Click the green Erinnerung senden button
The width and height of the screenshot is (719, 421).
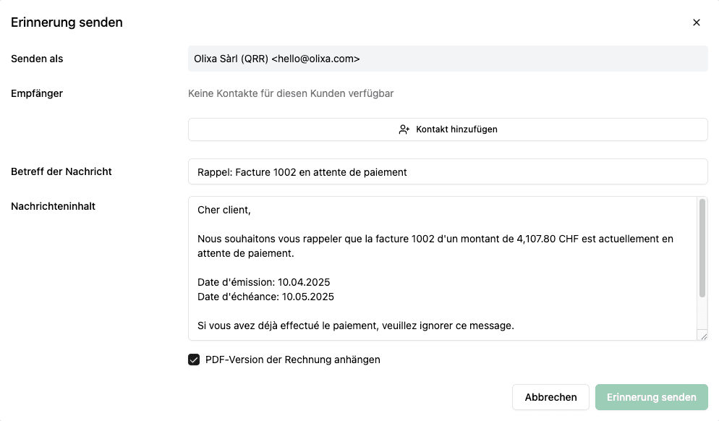pos(651,397)
